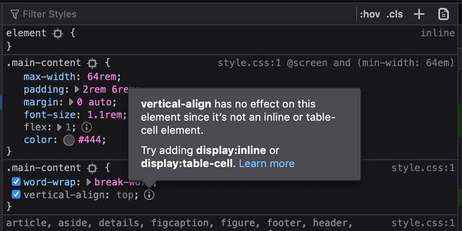Expand the word-wrap value arrow
Viewport: 462px width, 231px height.
click(89, 182)
